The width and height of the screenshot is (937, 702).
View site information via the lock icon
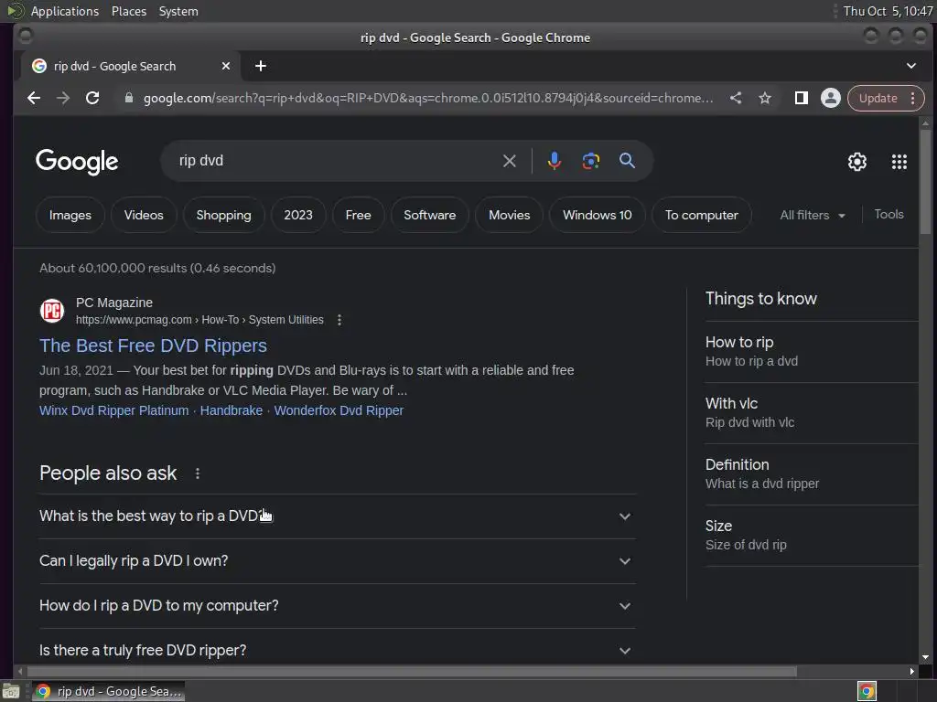(x=128, y=98)
